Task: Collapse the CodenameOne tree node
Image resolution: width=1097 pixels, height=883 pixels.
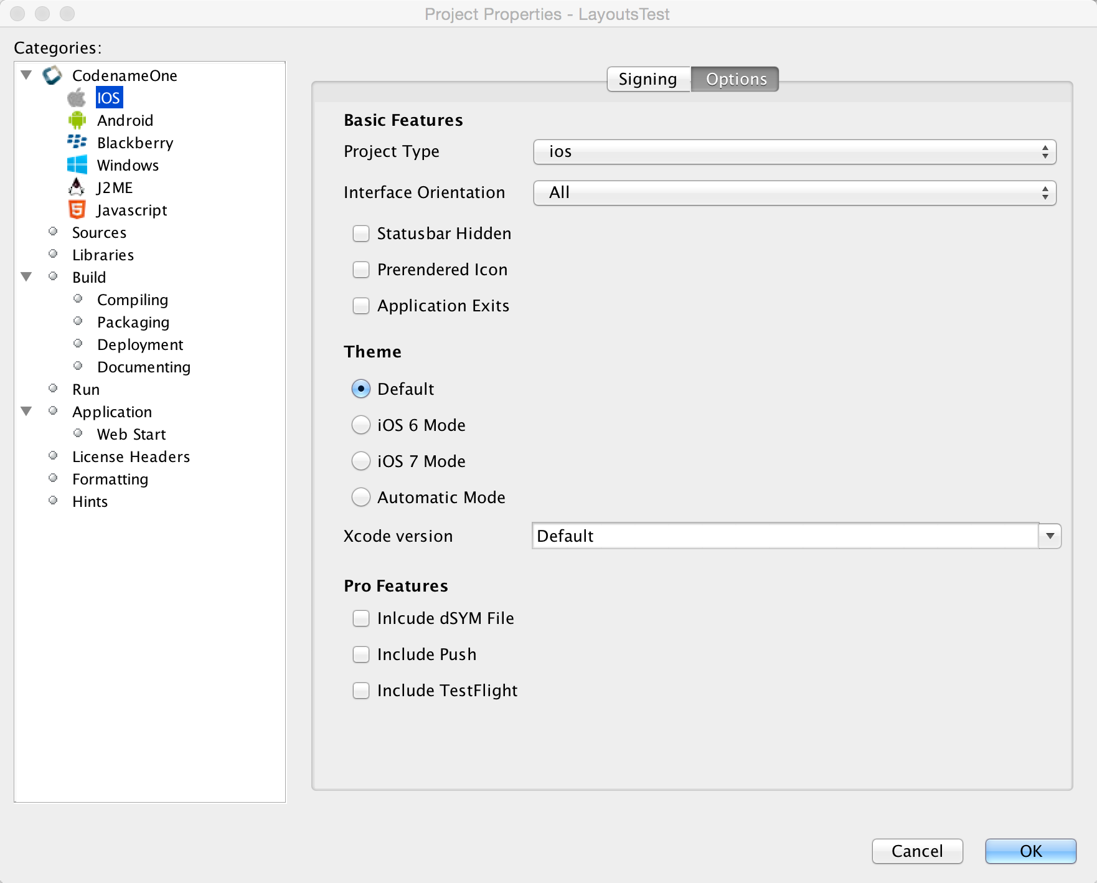Action: click(26, 75)
